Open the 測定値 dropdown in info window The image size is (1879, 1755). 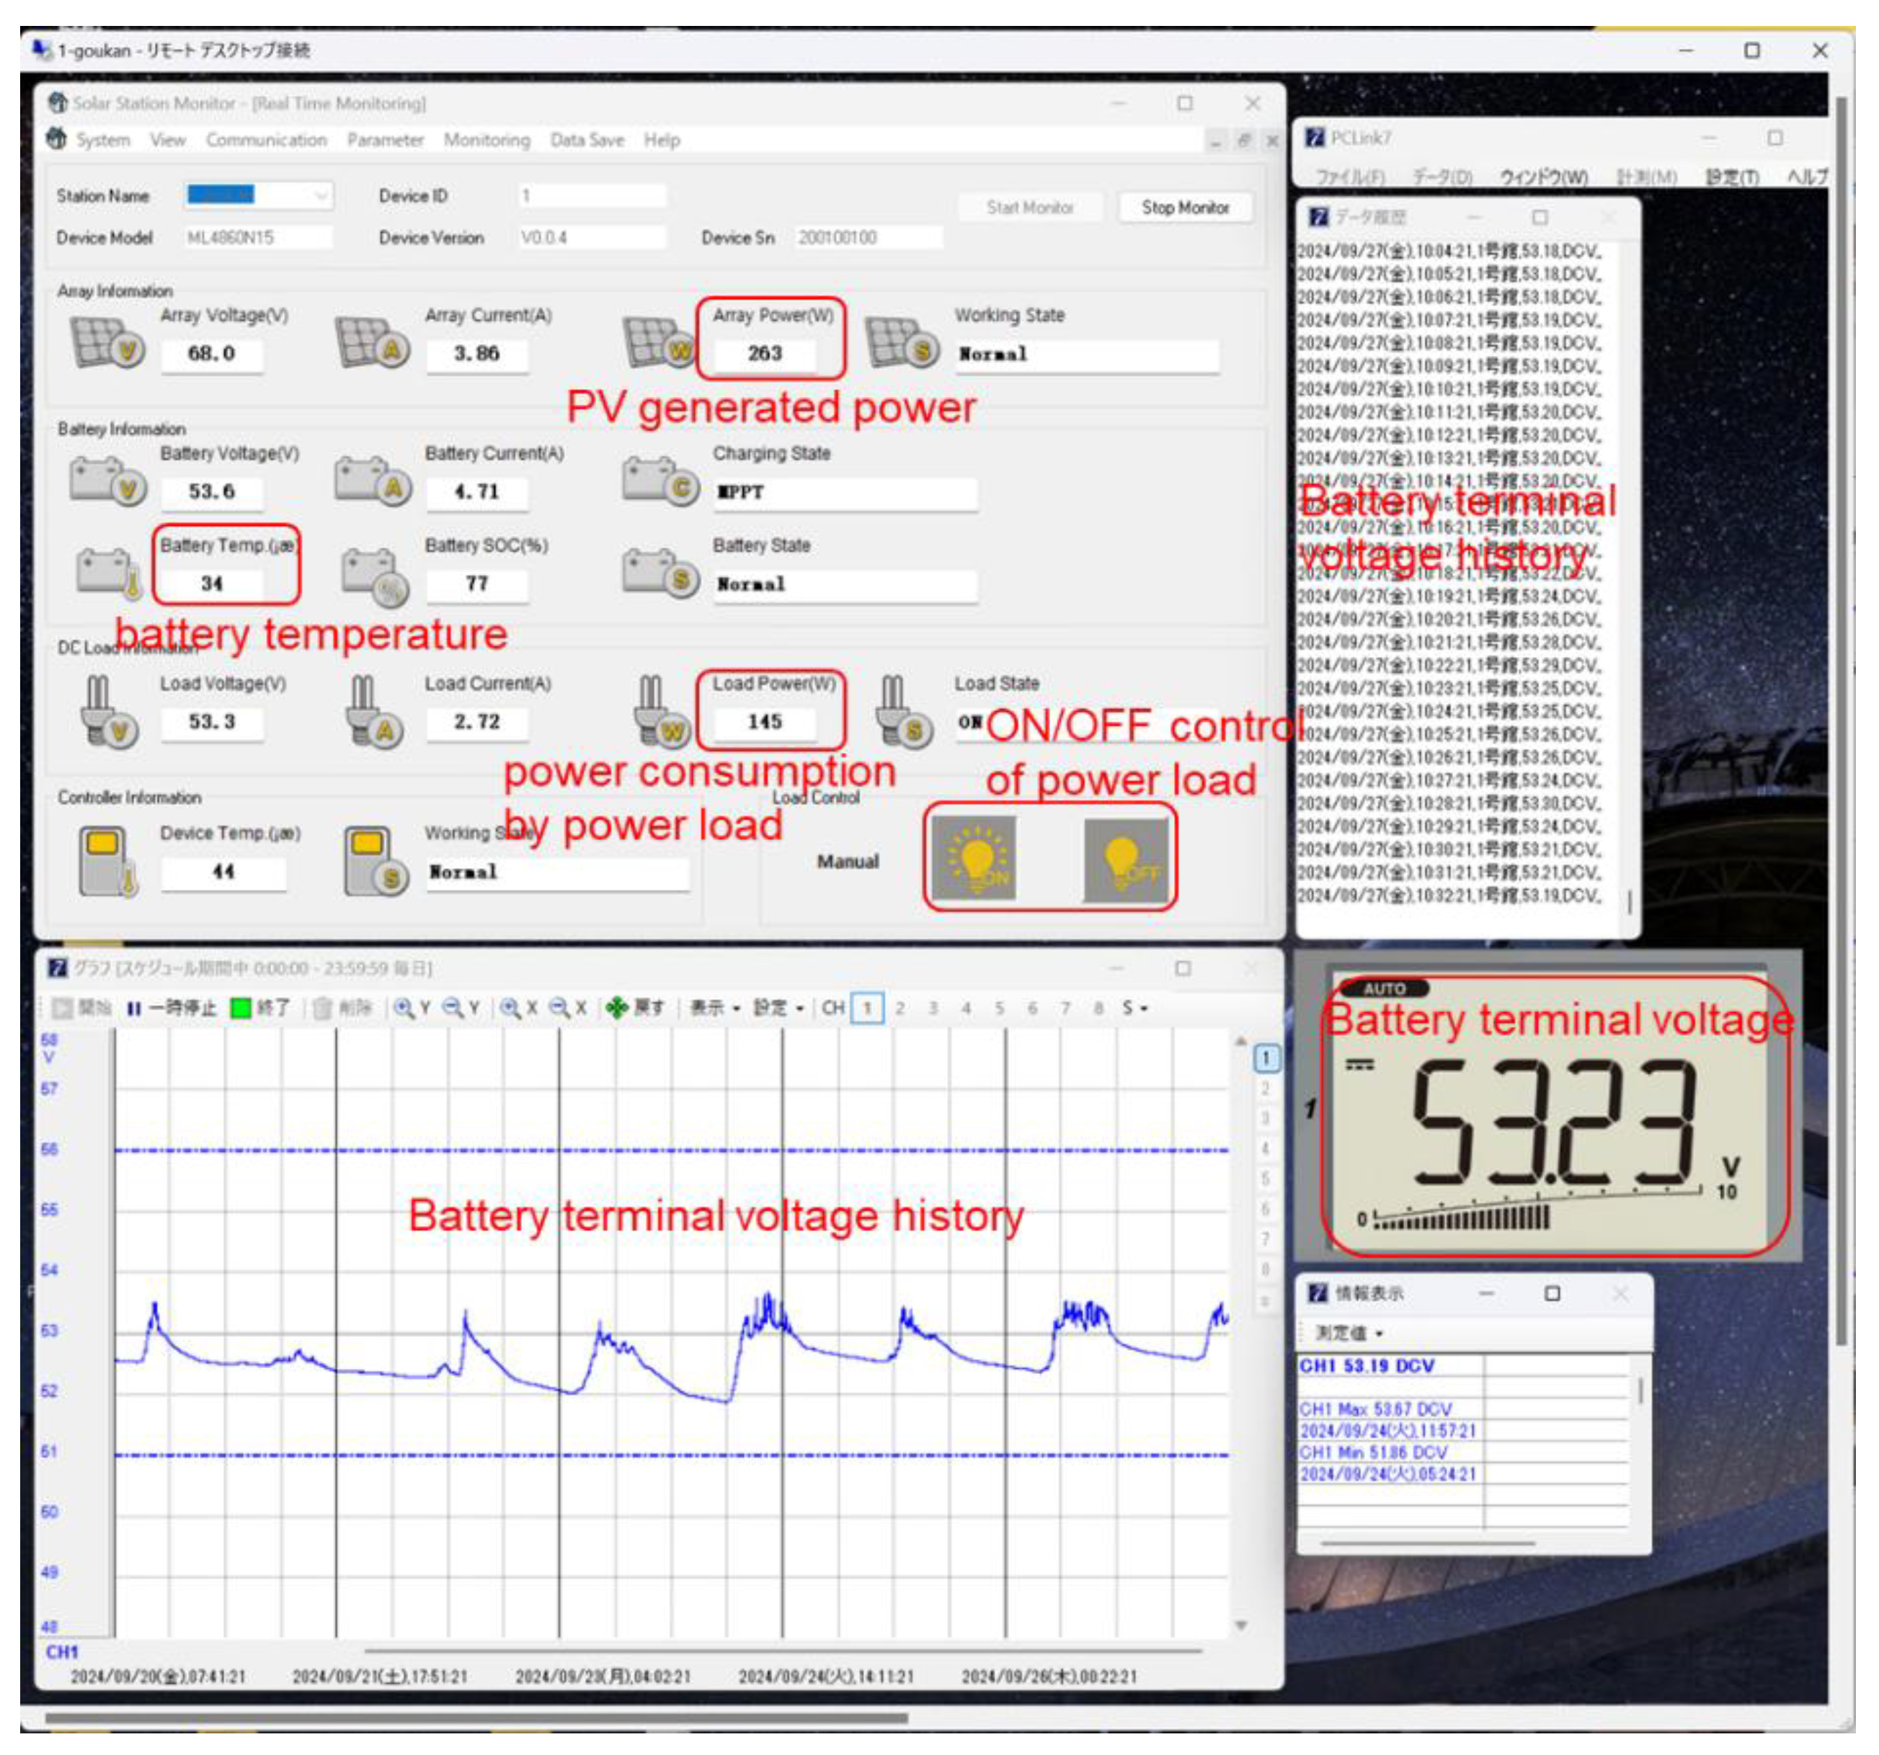(x=1349, y=1333)
